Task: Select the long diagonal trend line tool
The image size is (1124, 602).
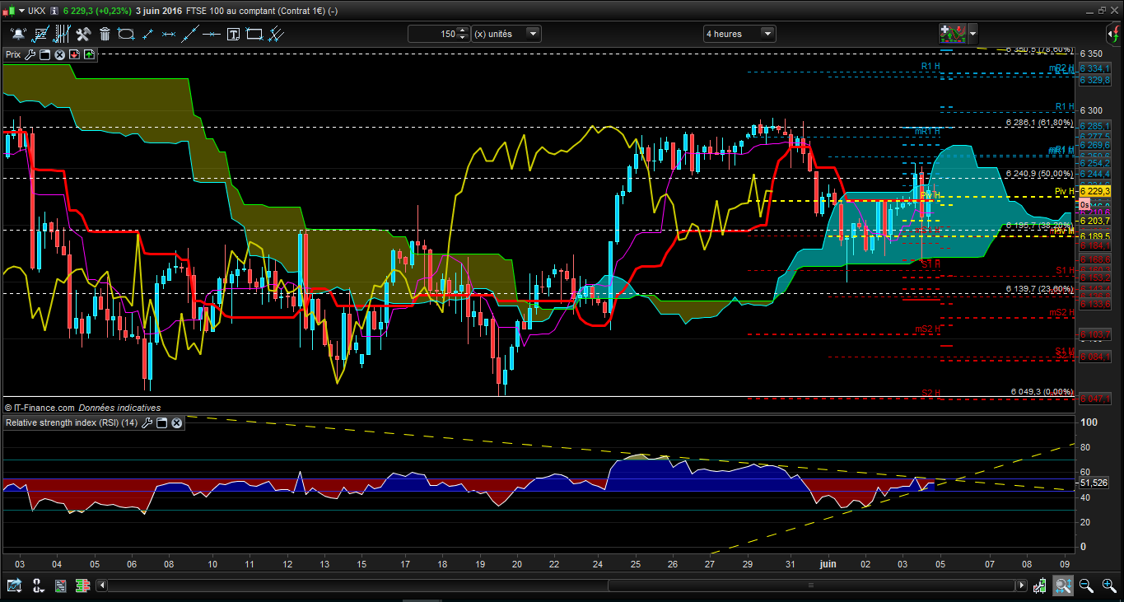Action: 190,34
